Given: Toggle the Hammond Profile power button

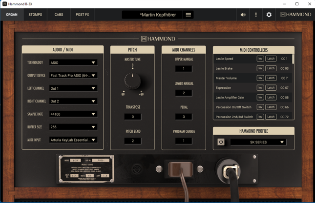Looking at the screenshot, I should pos(221,142).
